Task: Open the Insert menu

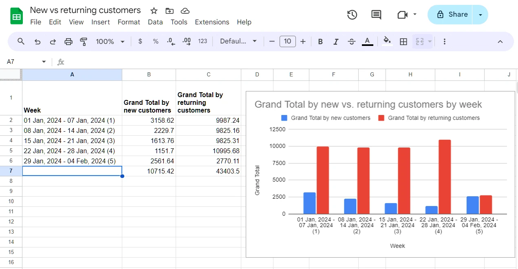Action: click(x=100, y=22)
